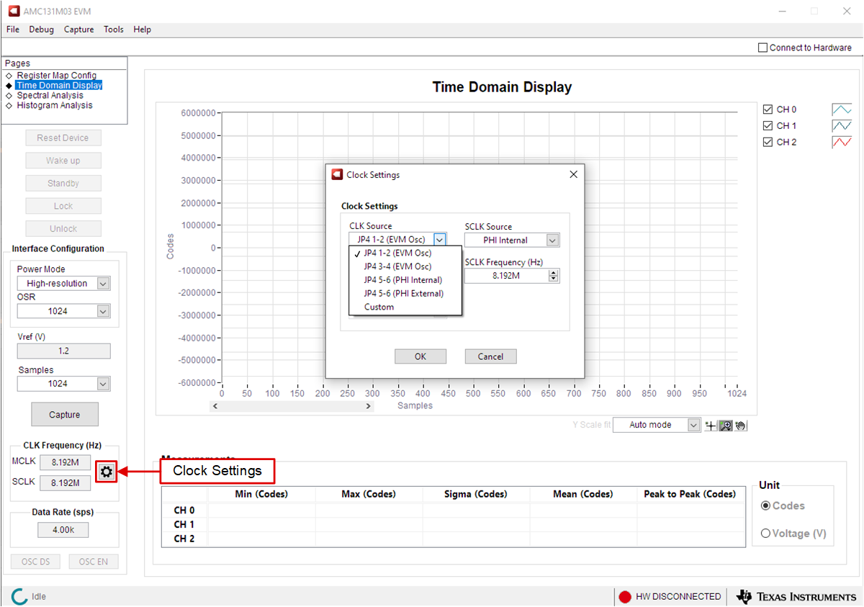Click the CH 2 red plot color swatch
This screenshot has height=607, width=864.
(x=842, y=142)
